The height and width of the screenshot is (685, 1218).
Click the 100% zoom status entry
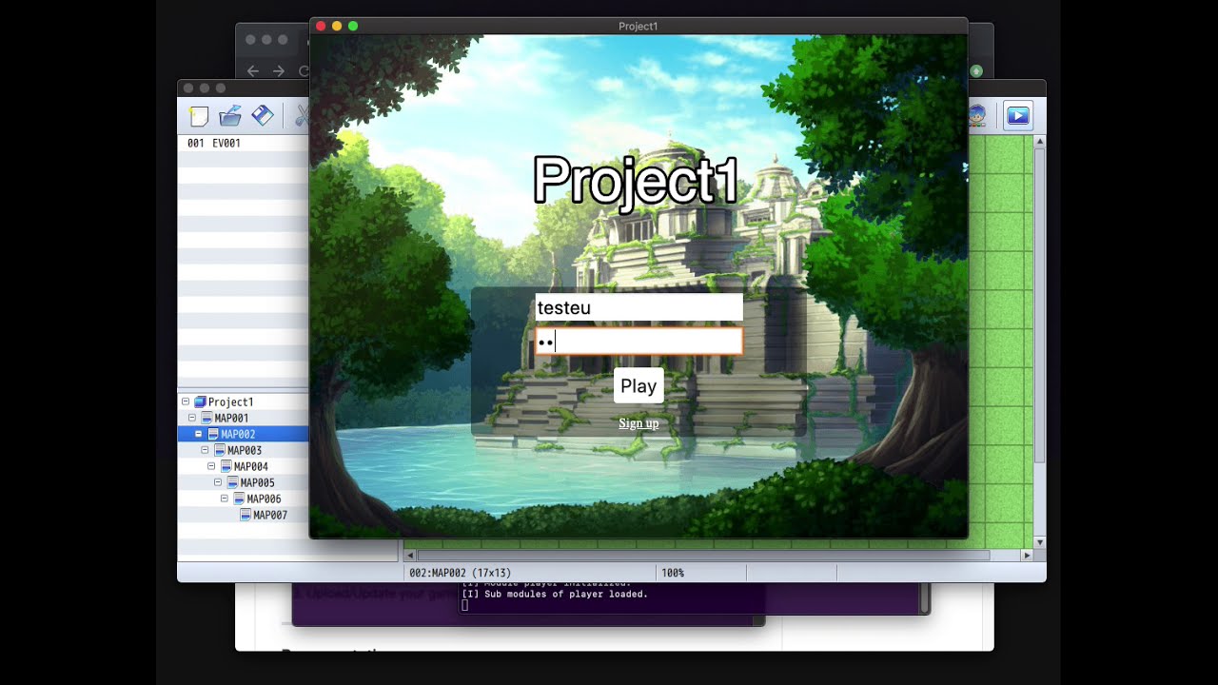click(x=673, y=573)
